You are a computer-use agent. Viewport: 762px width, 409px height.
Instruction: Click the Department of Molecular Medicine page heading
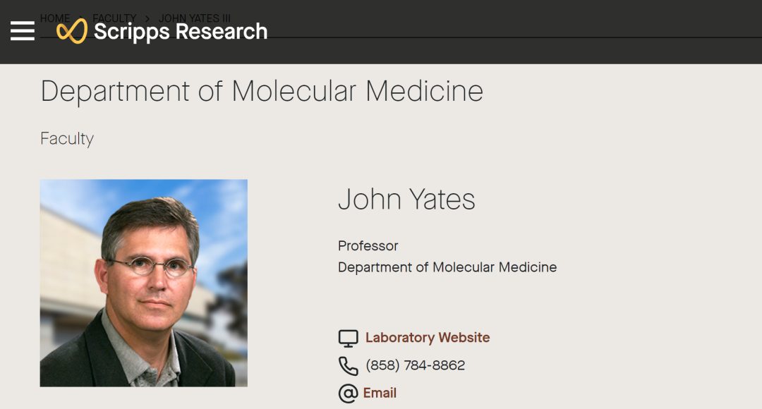[x=262, y=92]
